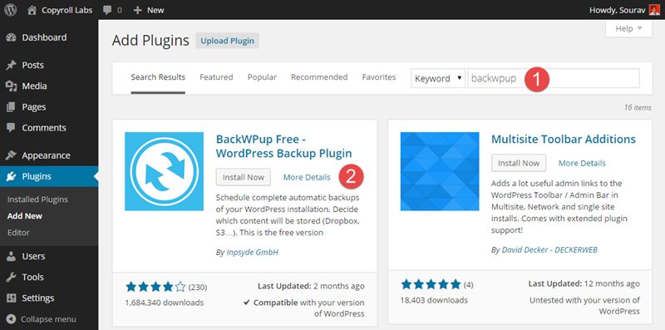This screenshot has height=330, width=665.
Task: Click the Users person icon
Action: click(x=12, y=256)
